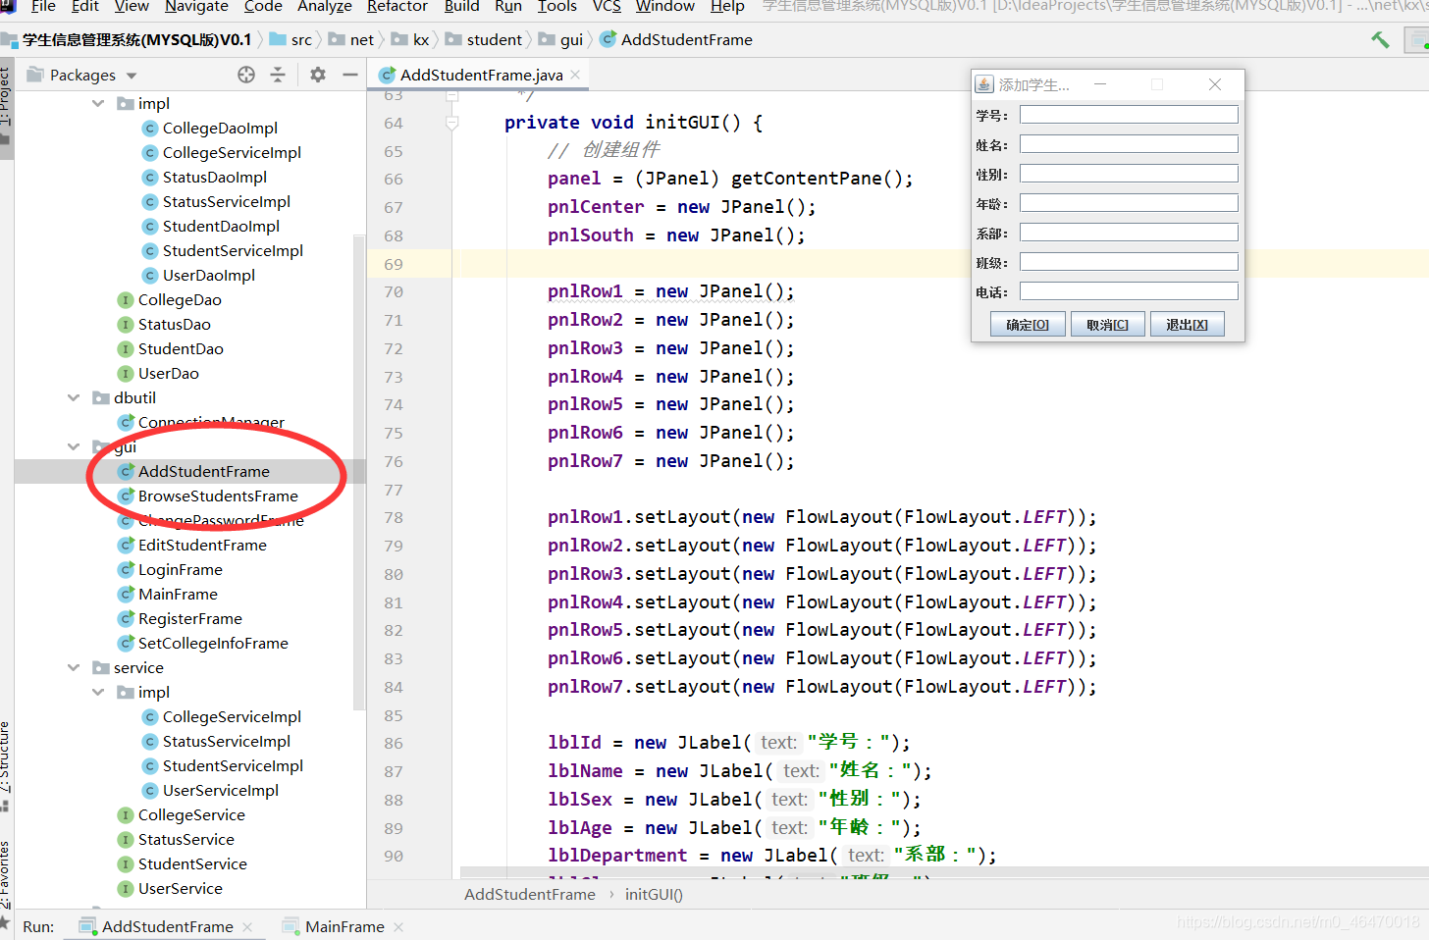1429x940 pixels.
Task: Select MainFrame class in tree
Action: click(178, 594)
